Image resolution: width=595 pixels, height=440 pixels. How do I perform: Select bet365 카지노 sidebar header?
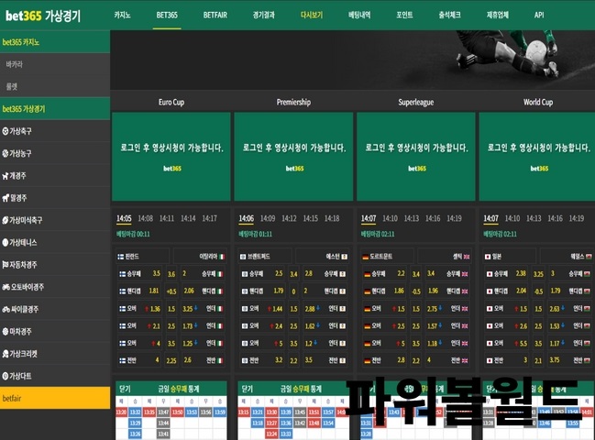pos(55,42)
